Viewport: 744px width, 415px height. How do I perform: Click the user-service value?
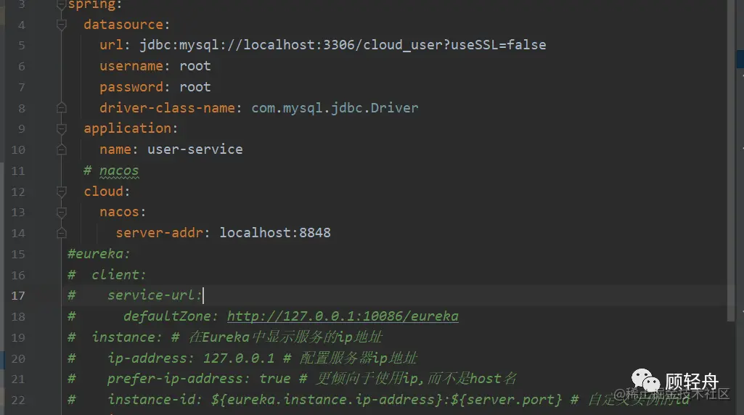(195, 149)
